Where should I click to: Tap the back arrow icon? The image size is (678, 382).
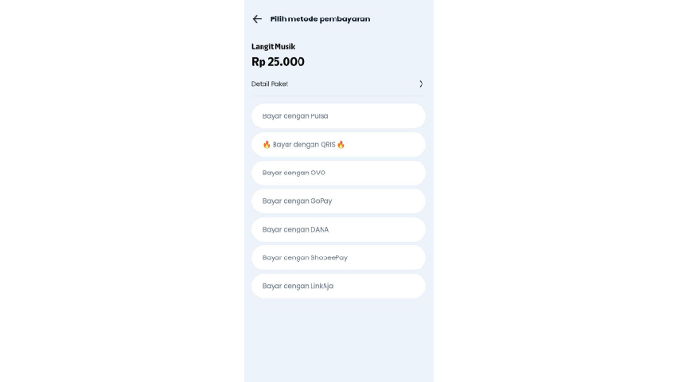tap(257, 19)
